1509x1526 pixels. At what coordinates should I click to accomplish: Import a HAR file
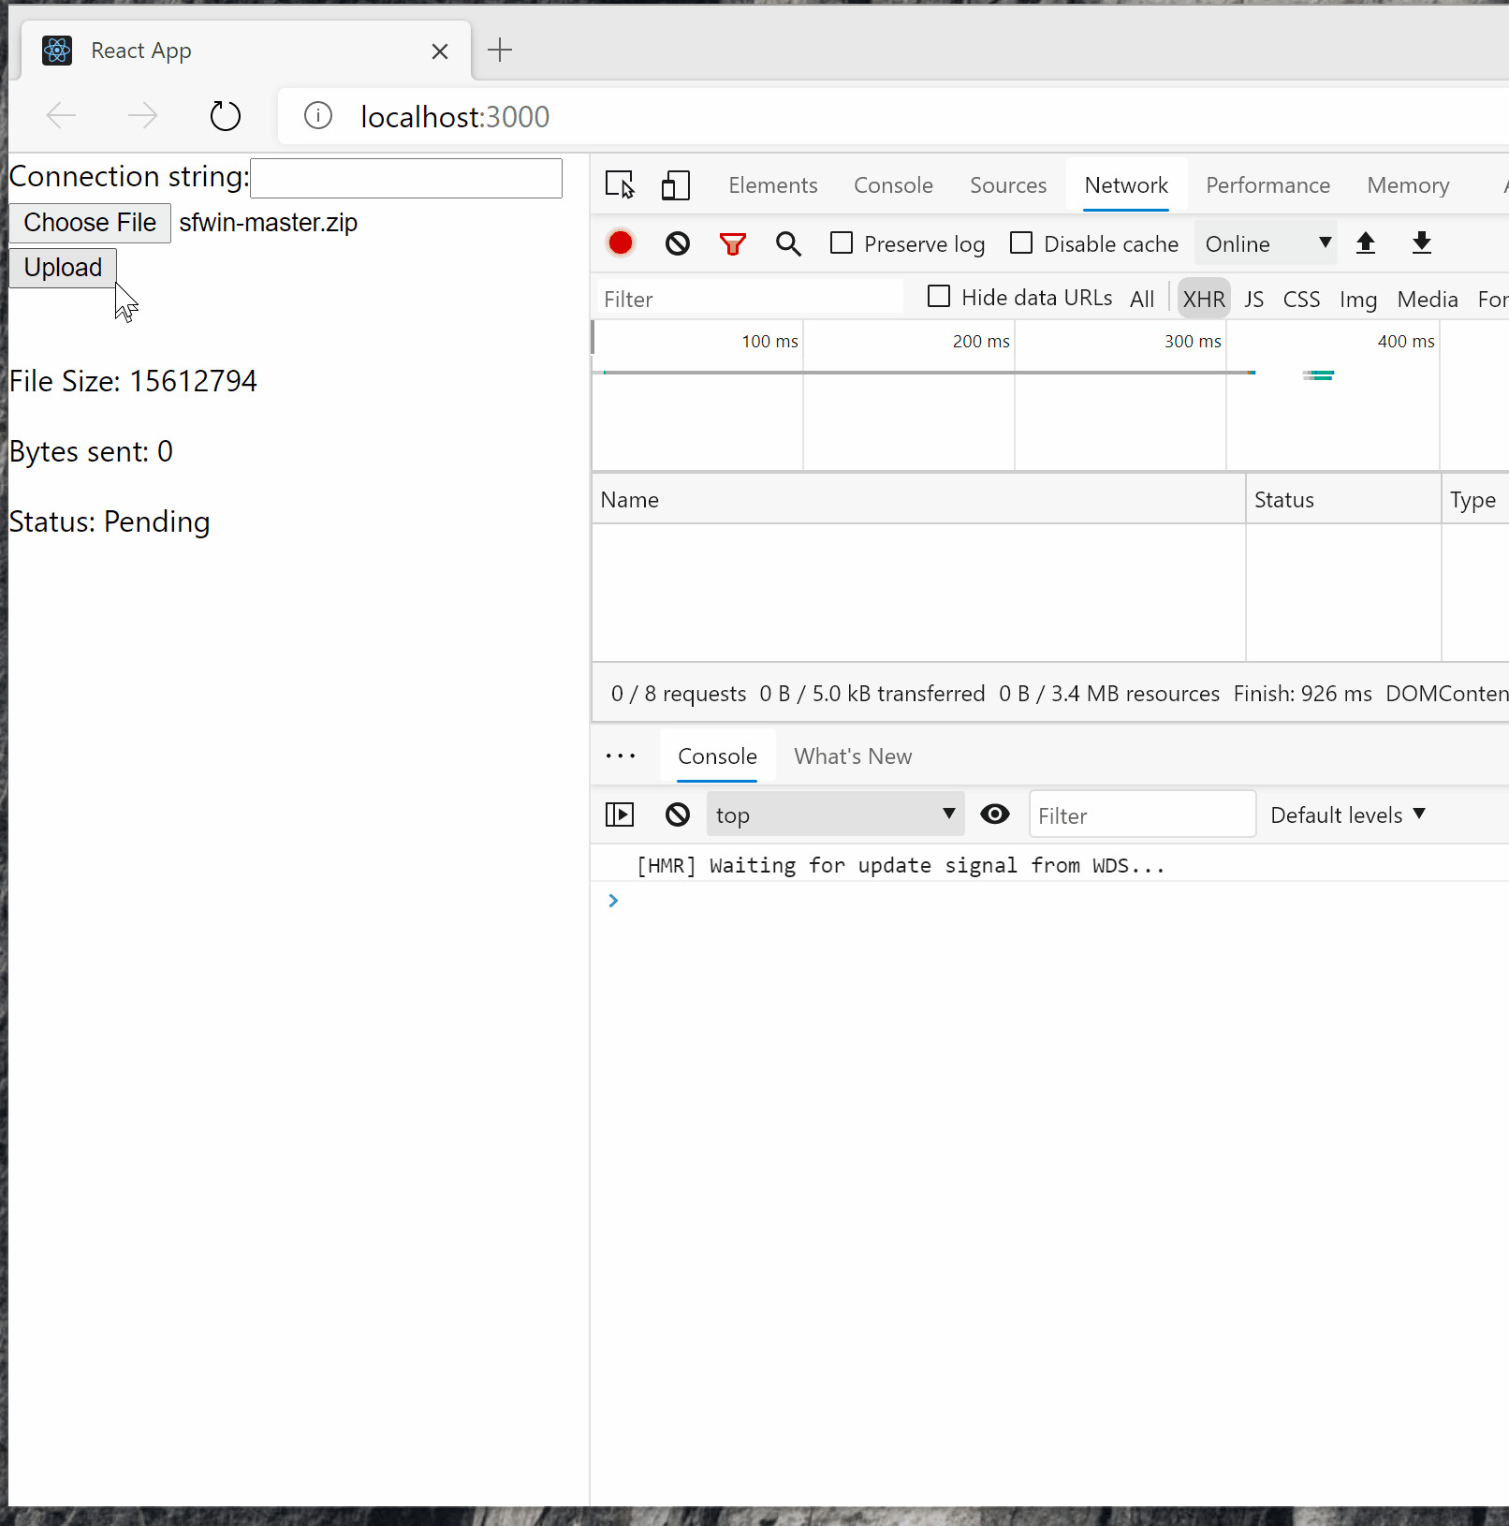pyautogui.click(x=1366, y=242)
